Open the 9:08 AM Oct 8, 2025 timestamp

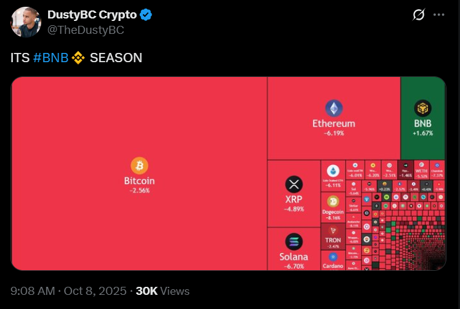(69, 291)
